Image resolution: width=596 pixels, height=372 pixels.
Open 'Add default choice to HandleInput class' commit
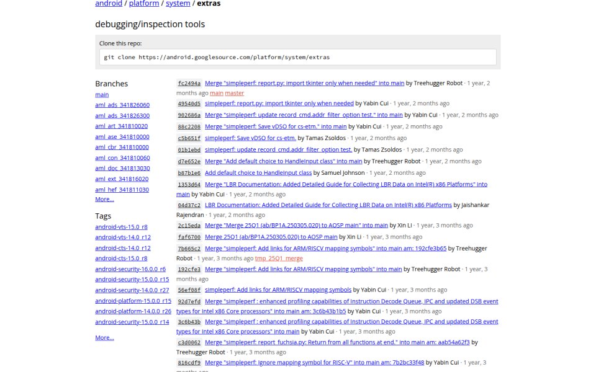click(x=258, y=173)
